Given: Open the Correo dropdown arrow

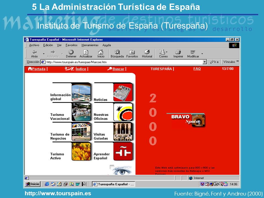Looking at the screenshot, I should [x=167, y=52].
